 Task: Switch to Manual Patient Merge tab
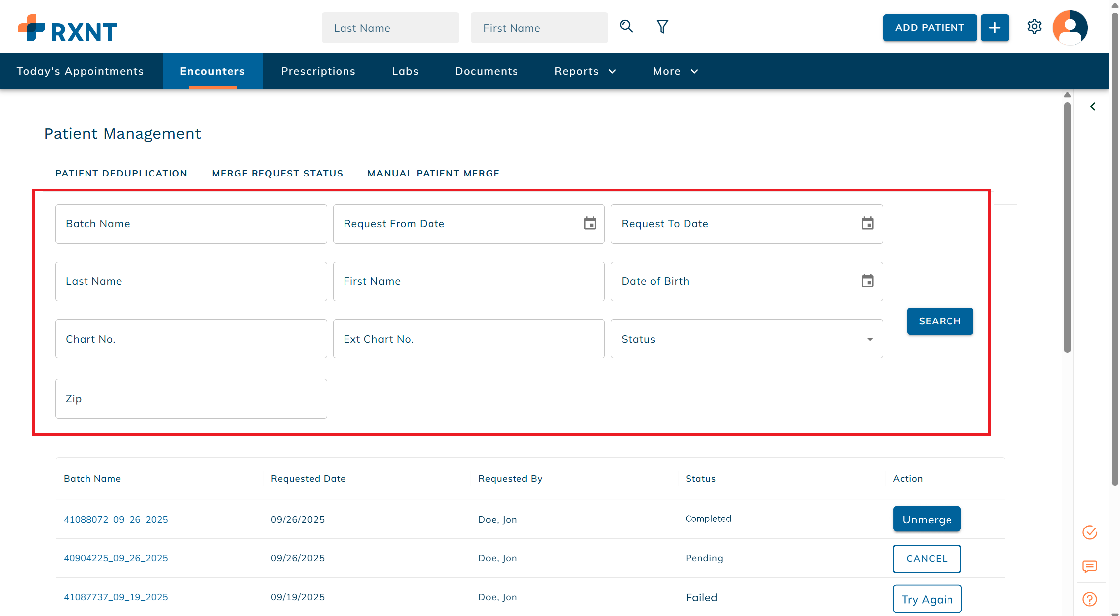point(433,174)
